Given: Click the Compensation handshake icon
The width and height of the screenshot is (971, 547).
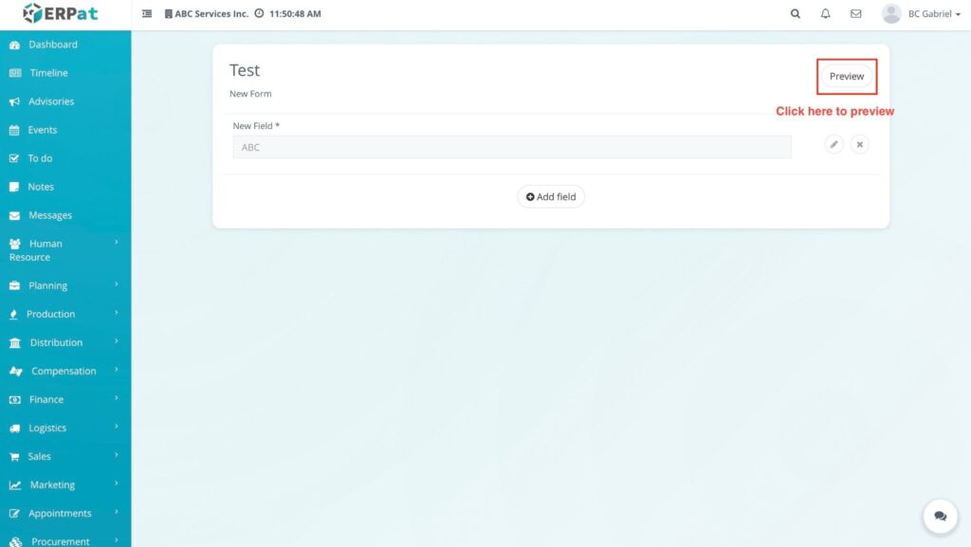Looking at the screenshot, I should pos(16,372).
